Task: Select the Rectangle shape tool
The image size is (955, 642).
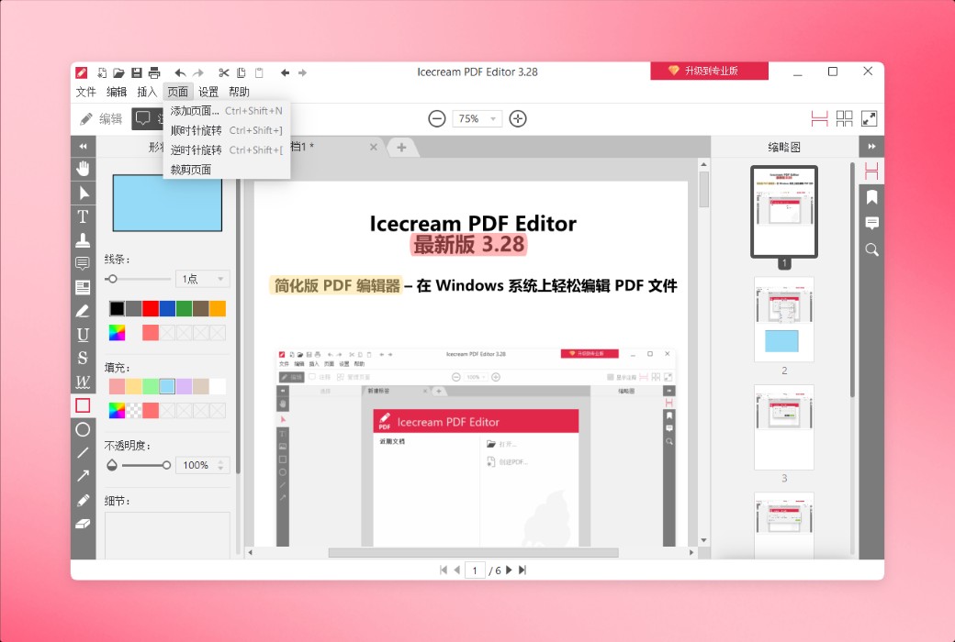Action: pyautogui.click(x=83, y=404)
